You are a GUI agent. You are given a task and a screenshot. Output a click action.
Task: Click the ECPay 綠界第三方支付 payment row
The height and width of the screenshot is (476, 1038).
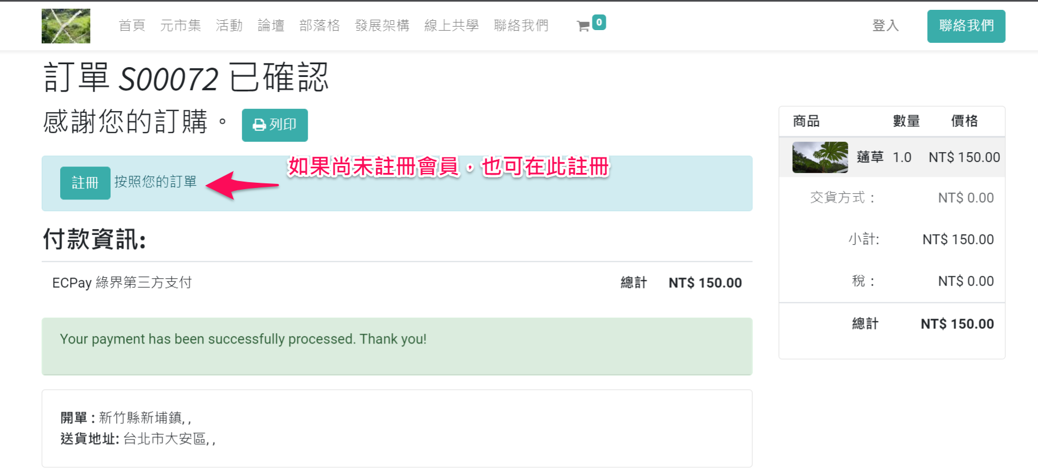[x=122, y=283]
